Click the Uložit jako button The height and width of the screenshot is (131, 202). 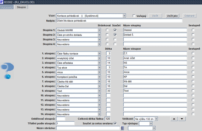[x=172, y=16]
